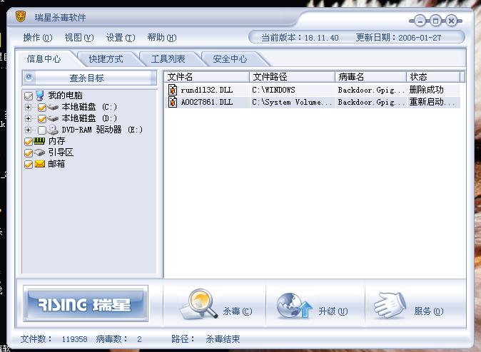Click the infected file icon for A0027861.DLL
Viewport: 481px width, 352px height.
point(173,102)
